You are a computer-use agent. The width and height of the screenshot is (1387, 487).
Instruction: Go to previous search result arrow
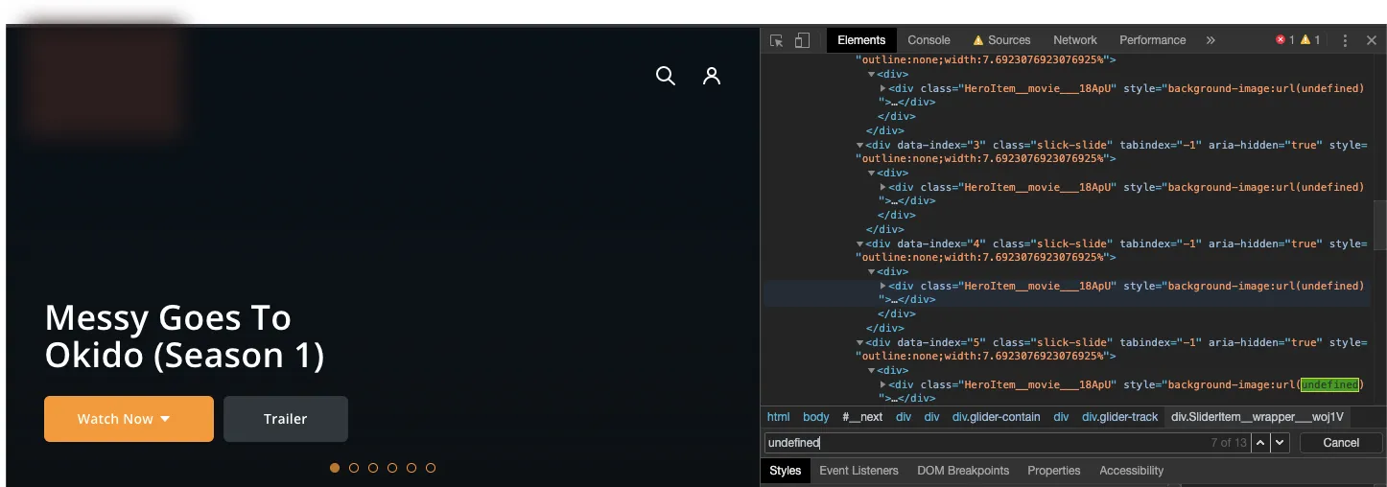1261,442
